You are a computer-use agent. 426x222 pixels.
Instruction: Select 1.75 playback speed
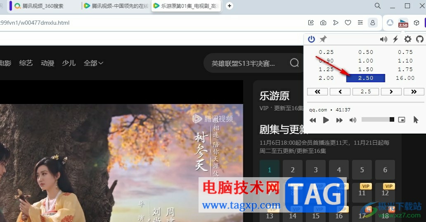(405, 69)
